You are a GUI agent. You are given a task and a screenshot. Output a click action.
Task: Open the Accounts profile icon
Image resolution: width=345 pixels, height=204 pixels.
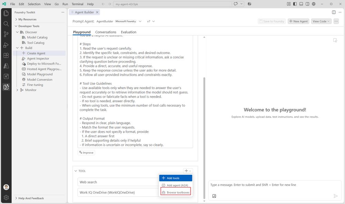[6, 187]
